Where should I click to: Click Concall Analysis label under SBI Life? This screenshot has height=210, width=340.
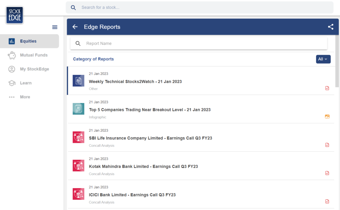pos(102,146)
